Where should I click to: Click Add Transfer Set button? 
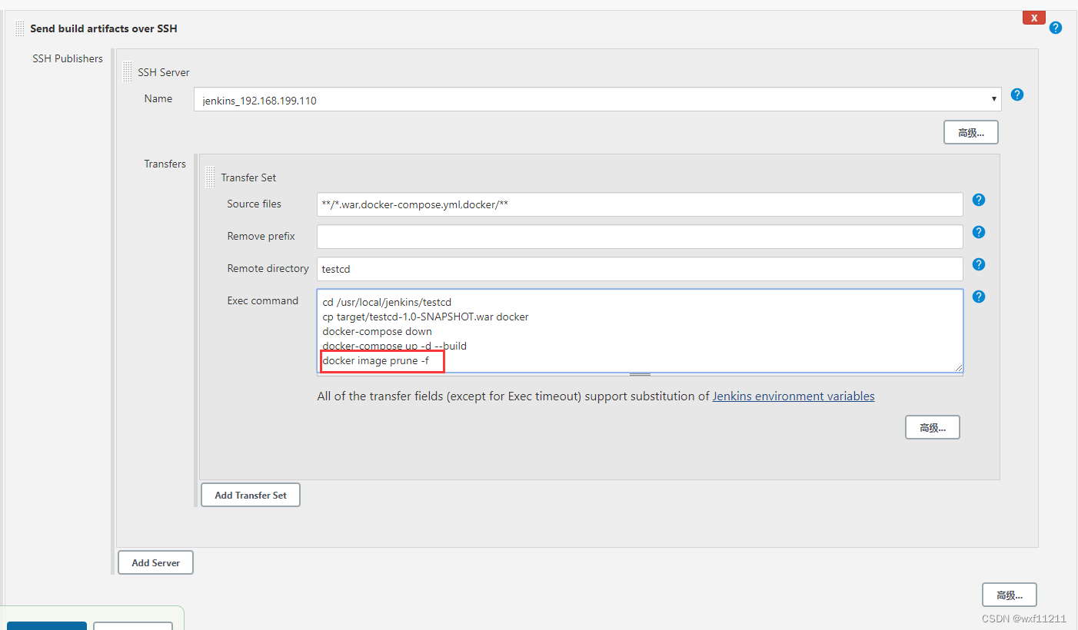pyautogui.click(x=251, y=495)
